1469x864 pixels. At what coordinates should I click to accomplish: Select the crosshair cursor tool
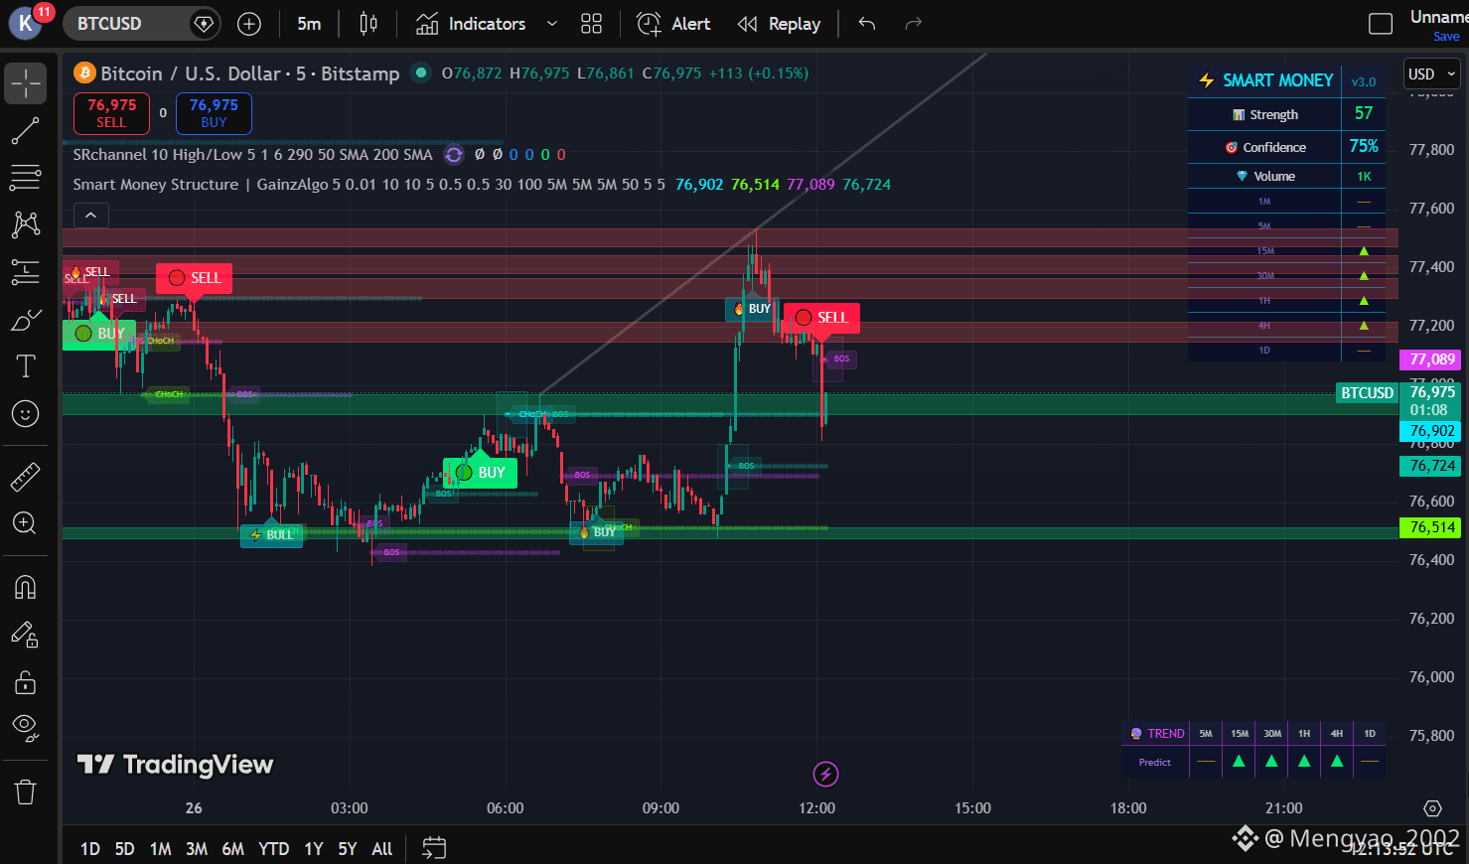(25, 83)
